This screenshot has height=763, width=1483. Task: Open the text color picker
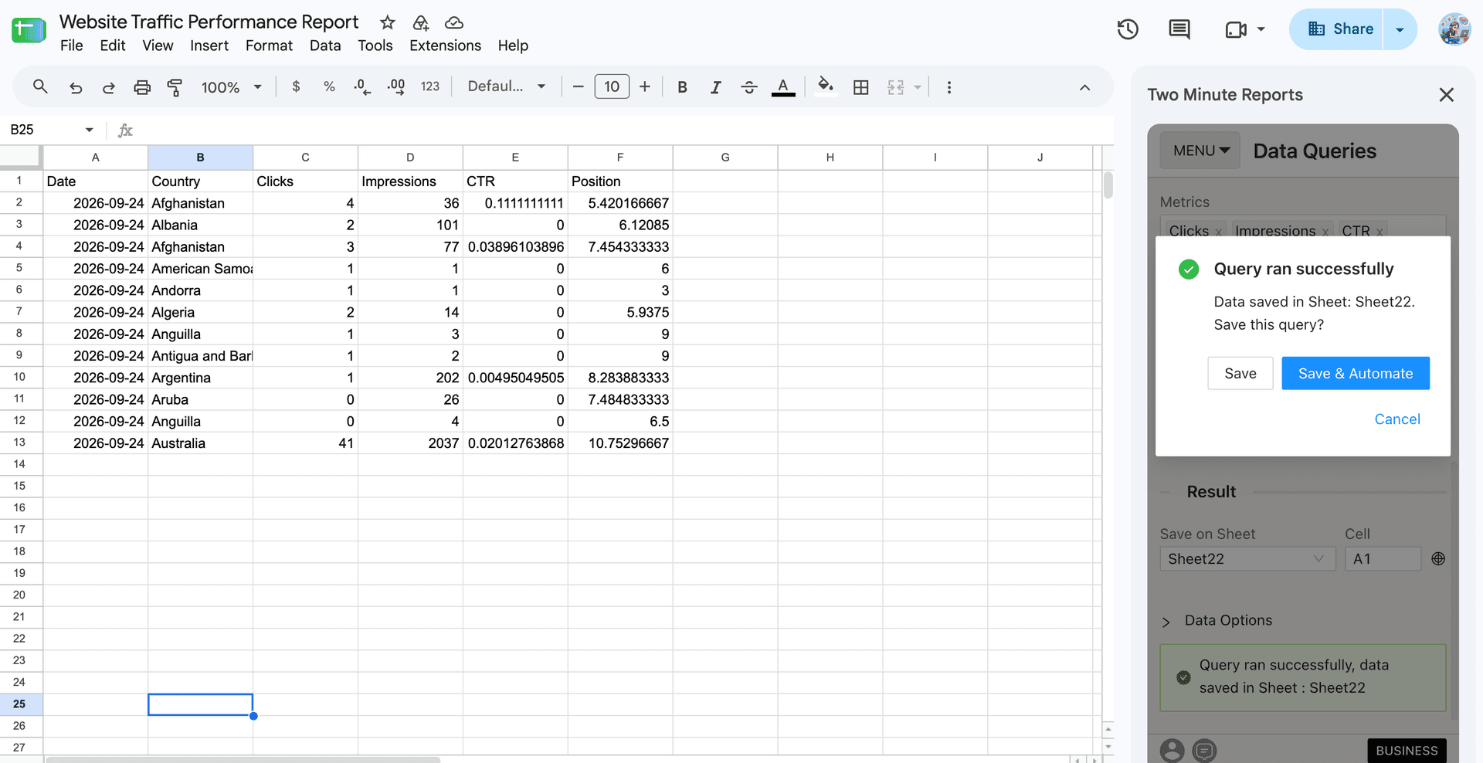[x=783, y=87]
